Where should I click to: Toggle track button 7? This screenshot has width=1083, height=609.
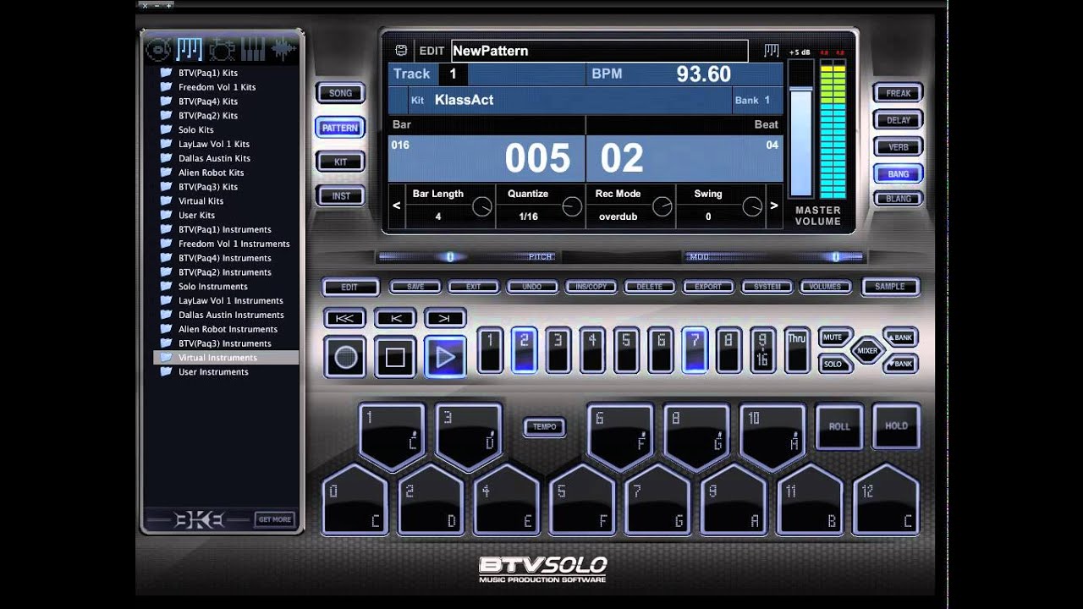click(x=695, y=350)
